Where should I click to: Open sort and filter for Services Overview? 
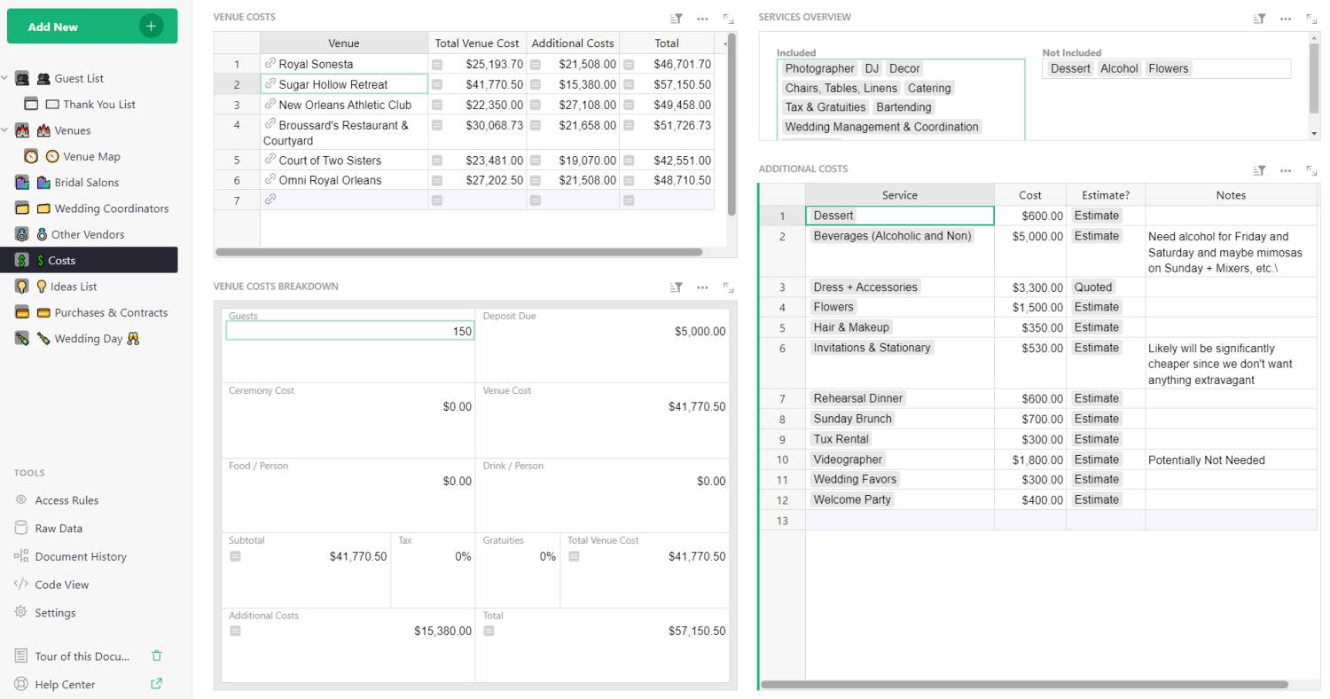pyautogui.click(x=1260, y=18)
